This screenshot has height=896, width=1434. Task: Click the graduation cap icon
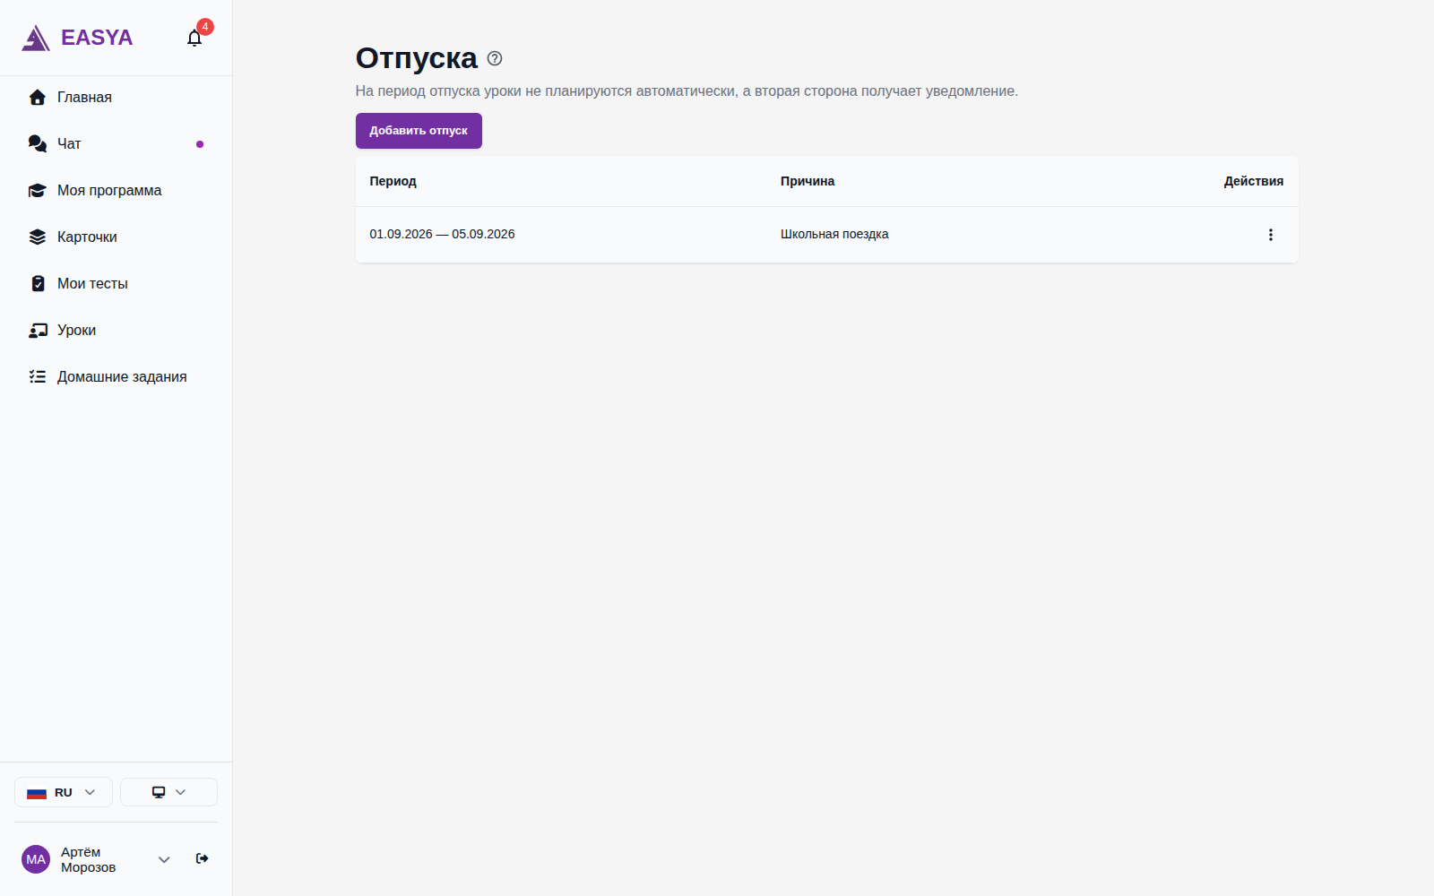pos(37,190)
